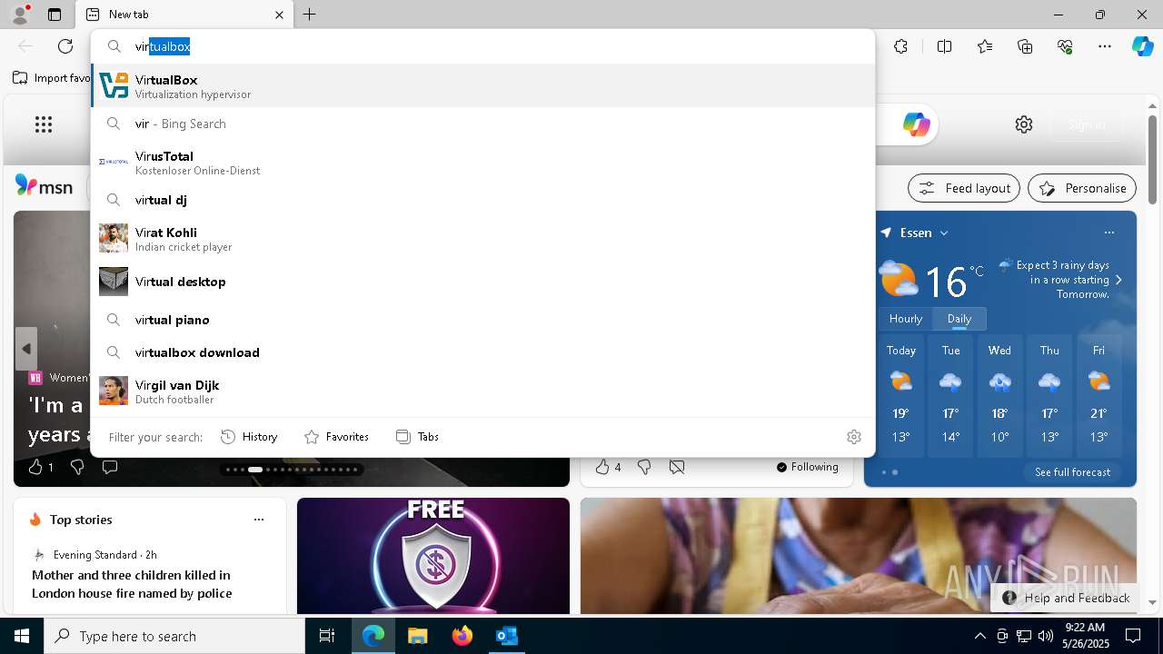The image size is (1163, 654).
Task: Show hidden tray icons chevron
Action: (x=979, y=636)
